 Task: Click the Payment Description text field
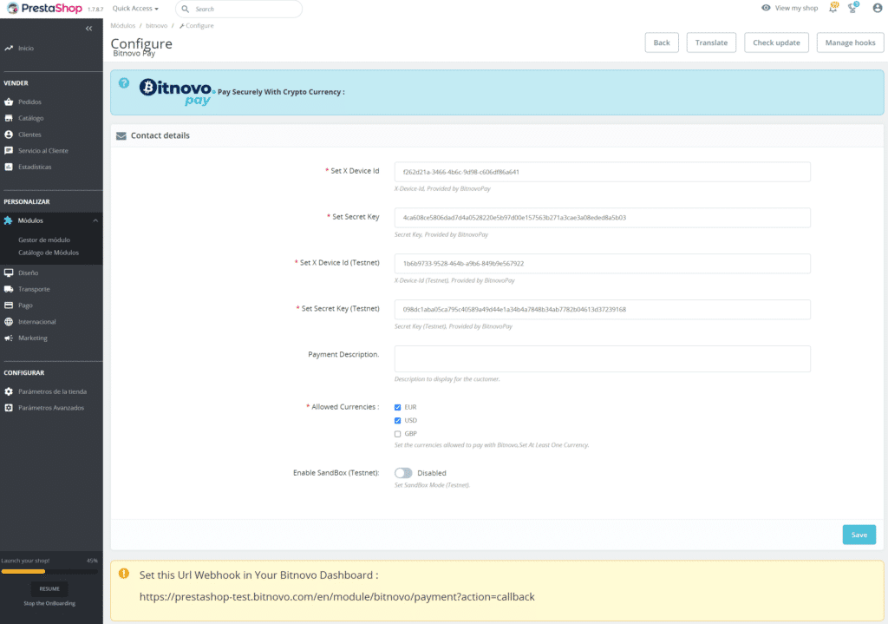click(x=602, y=358)
